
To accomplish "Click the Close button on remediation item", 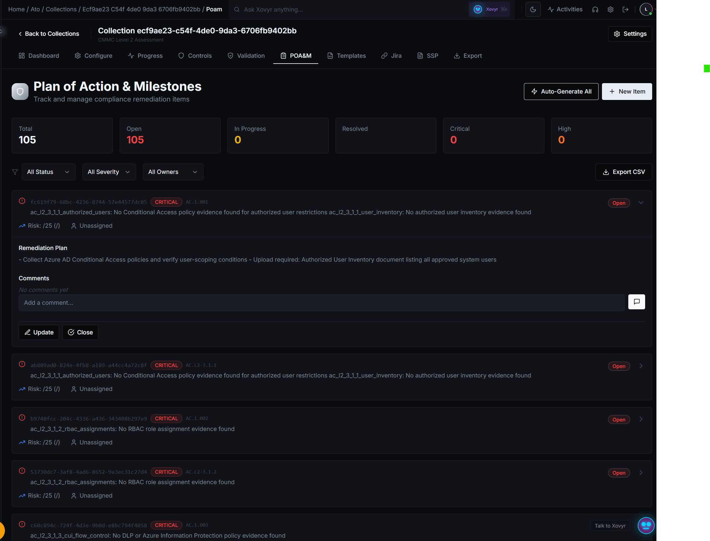I will coord(80,332).
